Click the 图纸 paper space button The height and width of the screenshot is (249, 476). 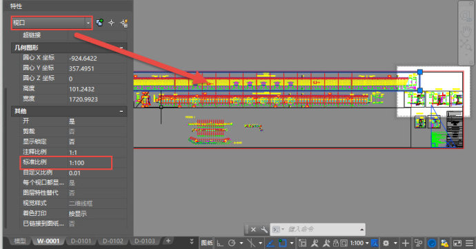(207, 243)
